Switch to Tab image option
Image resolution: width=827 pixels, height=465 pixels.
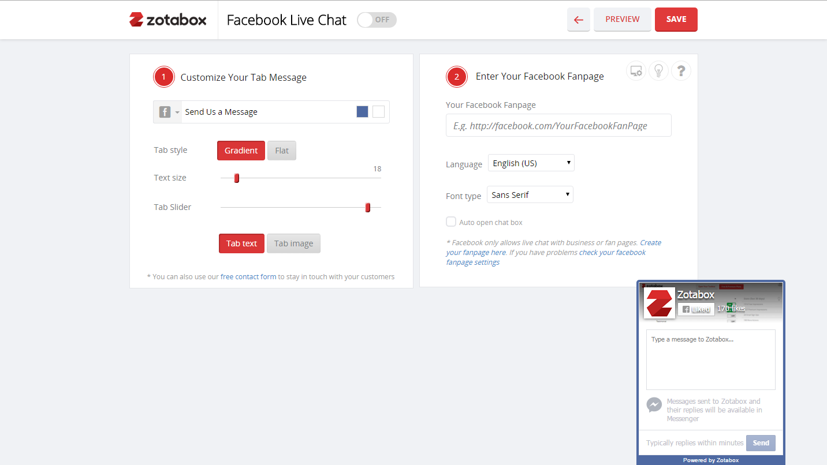tap(293, 243)
